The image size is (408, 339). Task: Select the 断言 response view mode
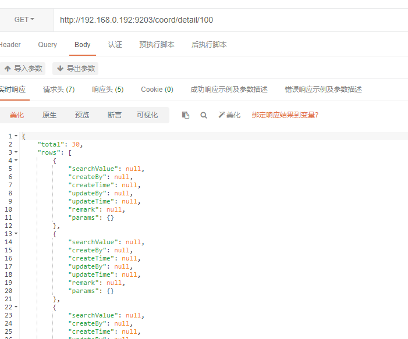tap(115, 115)
